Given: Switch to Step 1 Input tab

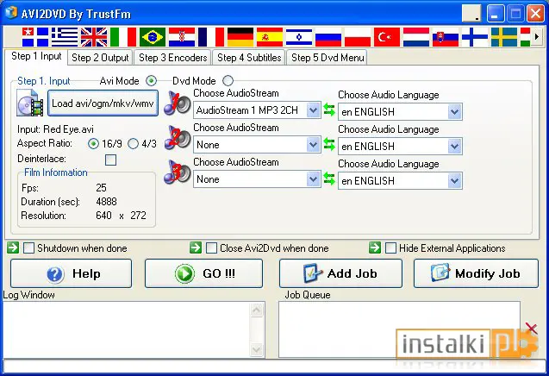Looking at the screenshot, I should (x=36, y=56).
